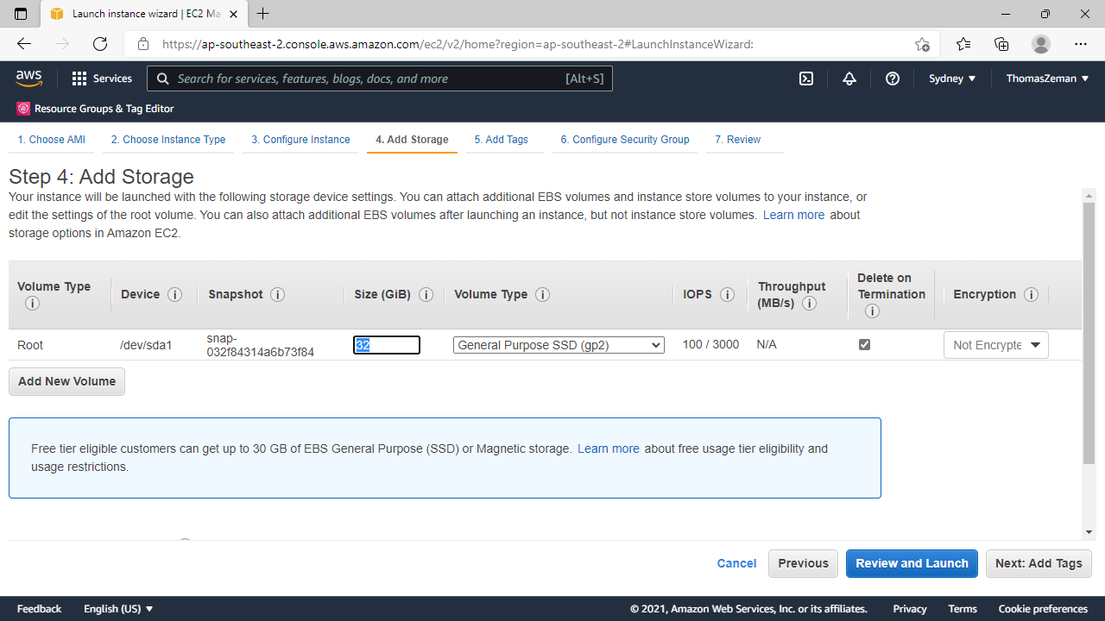Click the scrollbar down arrow
This screenshot has height=621, width=1105.
click(1089, 532)
